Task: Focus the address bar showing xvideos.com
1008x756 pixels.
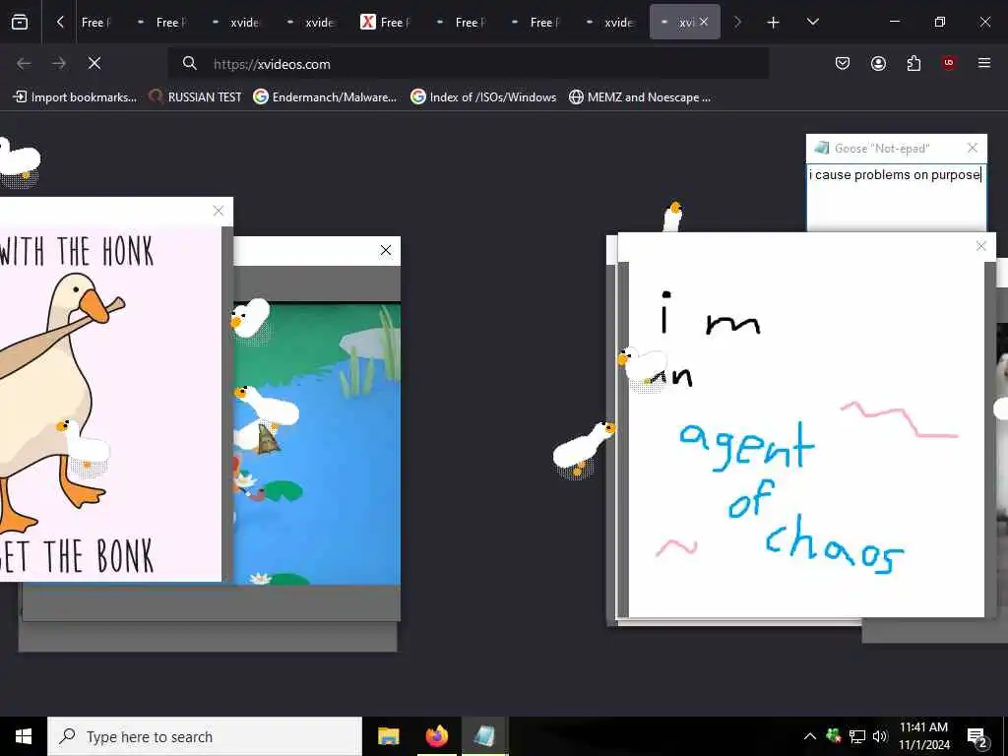Action: (x=468, y=64)
